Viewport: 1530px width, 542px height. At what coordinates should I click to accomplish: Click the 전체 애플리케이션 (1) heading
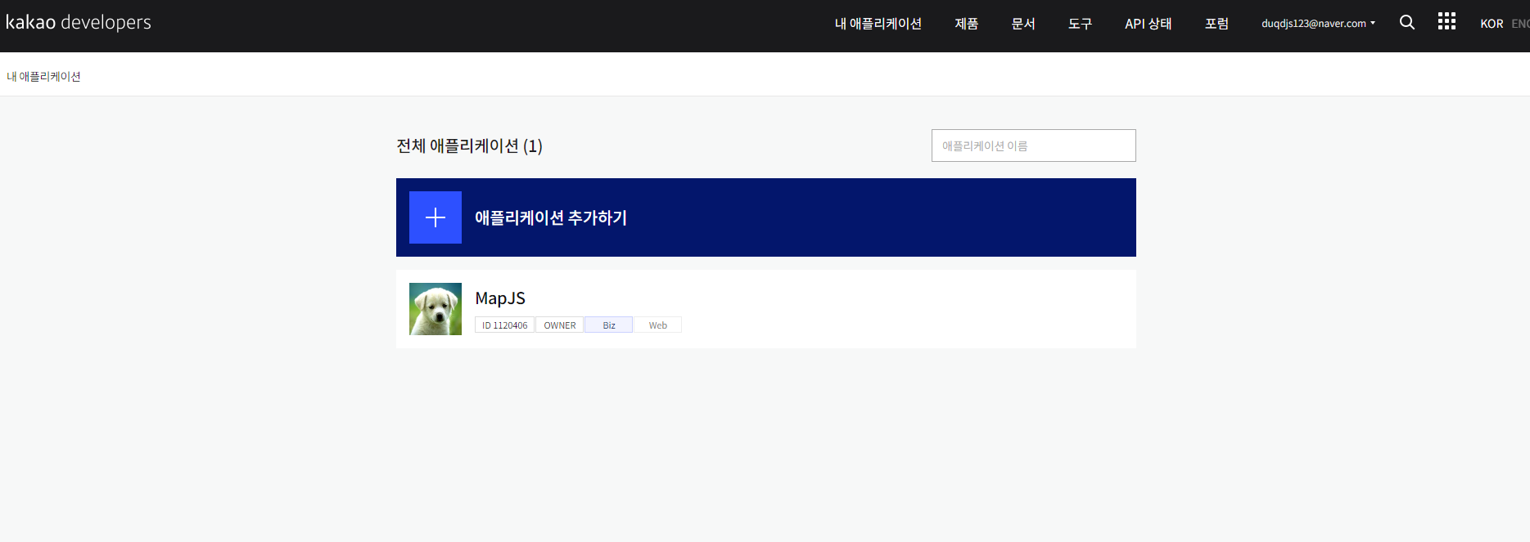point(469,146)
